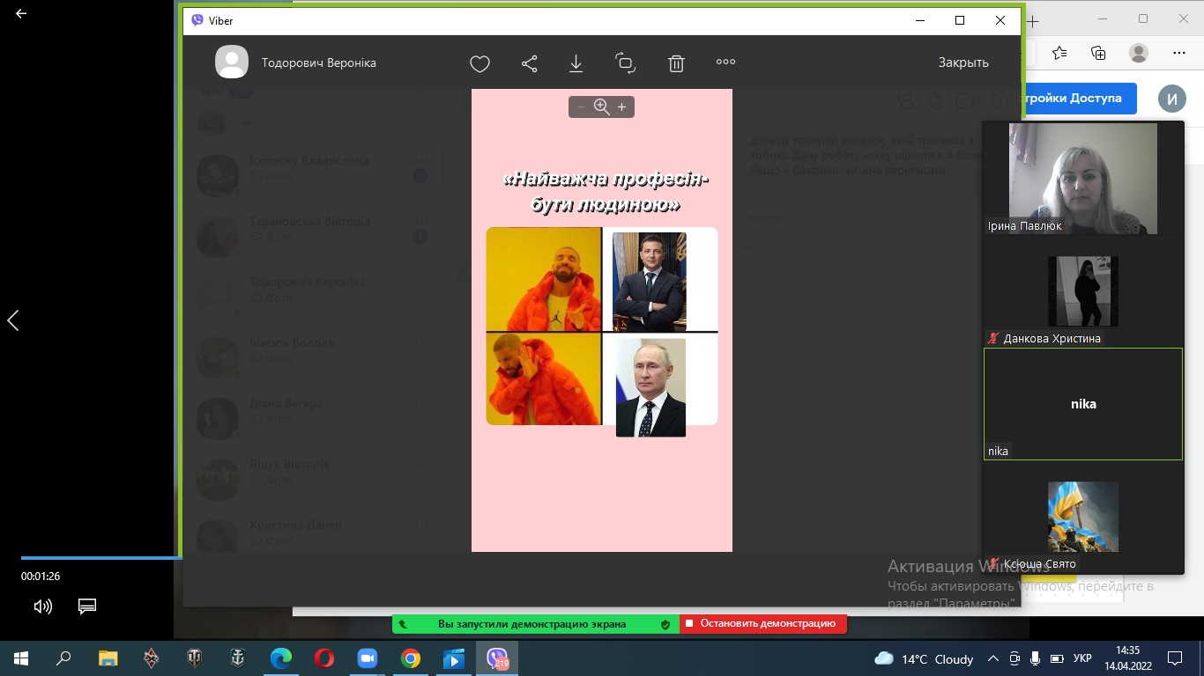This screenshot has height=676, width=1204.
Task: Open Collections in Edge toolbar
Action: [x=1098, y=53]
